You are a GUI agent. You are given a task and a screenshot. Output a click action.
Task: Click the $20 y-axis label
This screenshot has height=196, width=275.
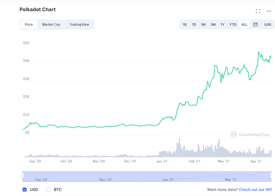[26, 97]
